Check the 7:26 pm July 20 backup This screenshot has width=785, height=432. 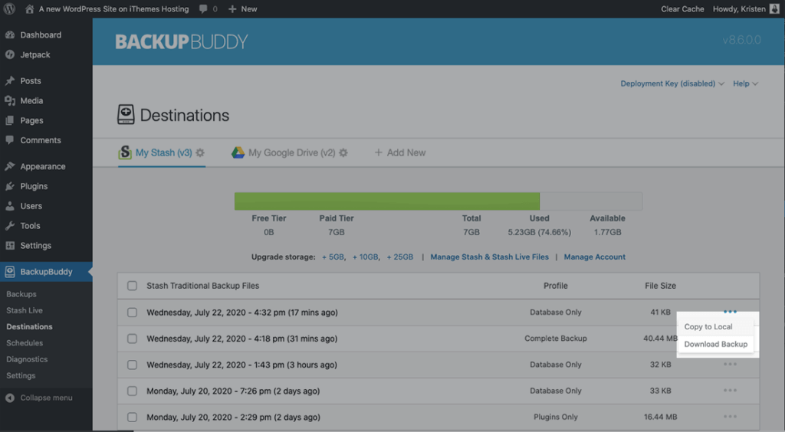coord(132,391)
